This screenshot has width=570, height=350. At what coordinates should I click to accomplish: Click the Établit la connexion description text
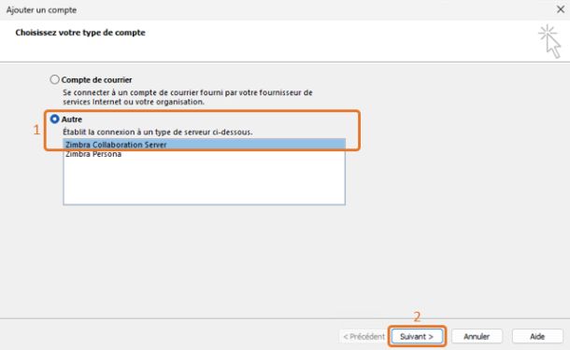[x=157, y=133]
